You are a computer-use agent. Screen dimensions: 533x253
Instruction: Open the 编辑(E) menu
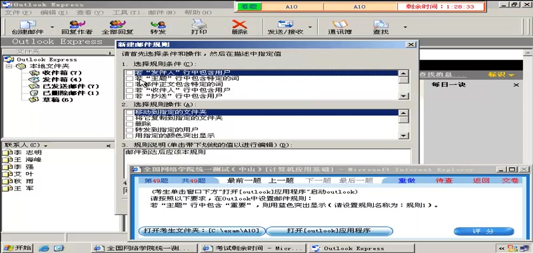(x=54, y=13)
